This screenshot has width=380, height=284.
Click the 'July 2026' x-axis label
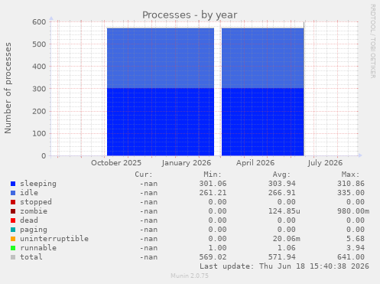click(325, 163)
